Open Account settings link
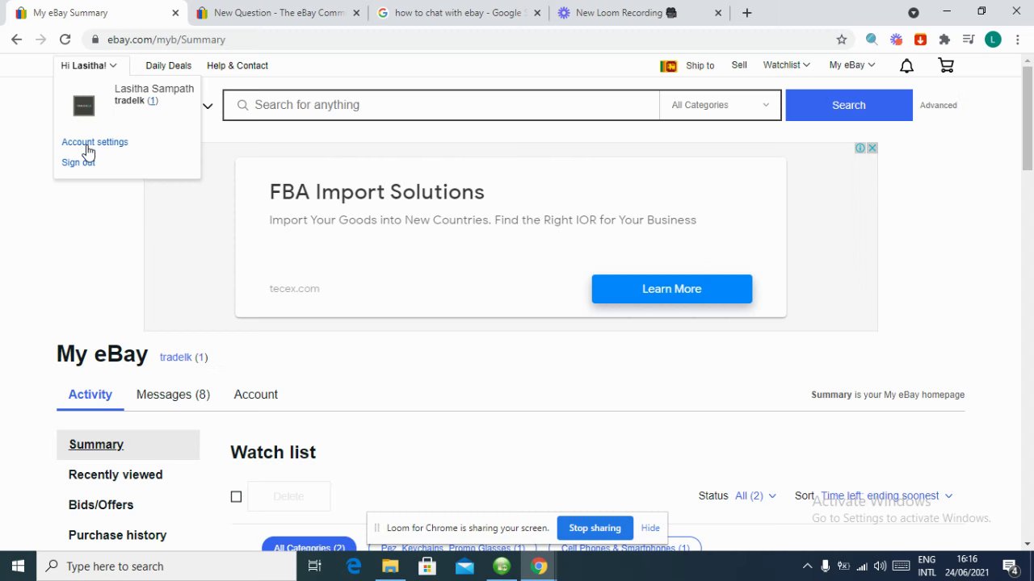The width and height of the screenshot is (1034, 581). click(x=95, y=142)
